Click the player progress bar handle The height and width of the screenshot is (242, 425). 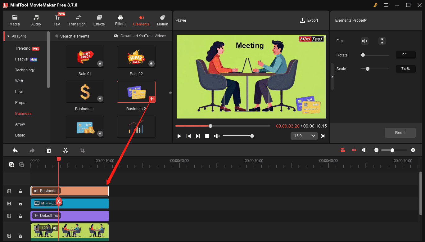[x=210, y=126]
